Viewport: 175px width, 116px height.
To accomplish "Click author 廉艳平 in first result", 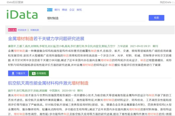I will tap(12, 46).
